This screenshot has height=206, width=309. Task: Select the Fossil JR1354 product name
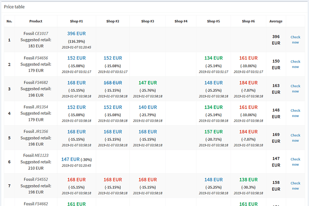point(36,107)
